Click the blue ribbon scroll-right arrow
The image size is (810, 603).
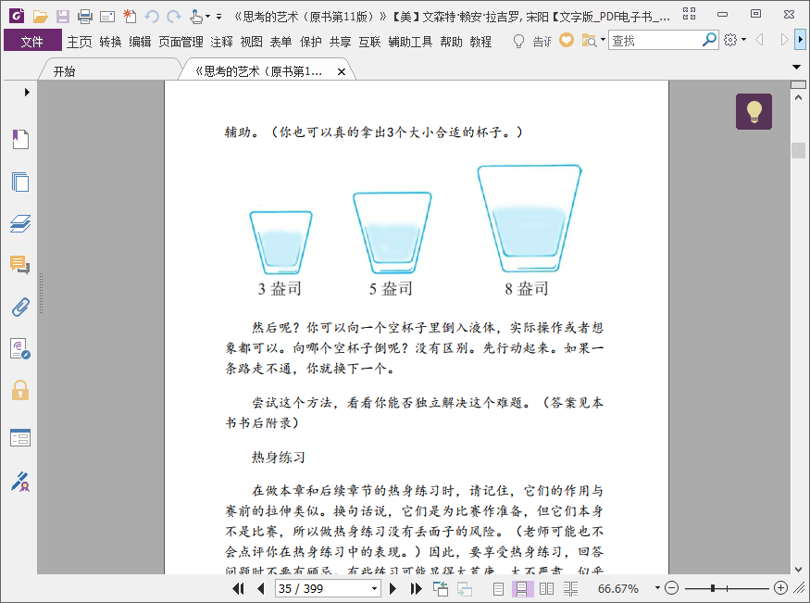800,39
